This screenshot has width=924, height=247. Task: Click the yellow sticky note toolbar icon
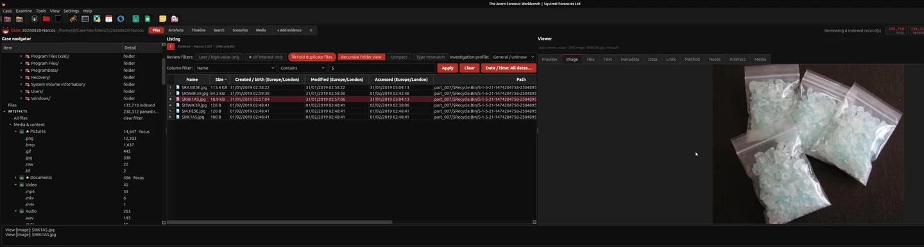[x=162, y=19]
